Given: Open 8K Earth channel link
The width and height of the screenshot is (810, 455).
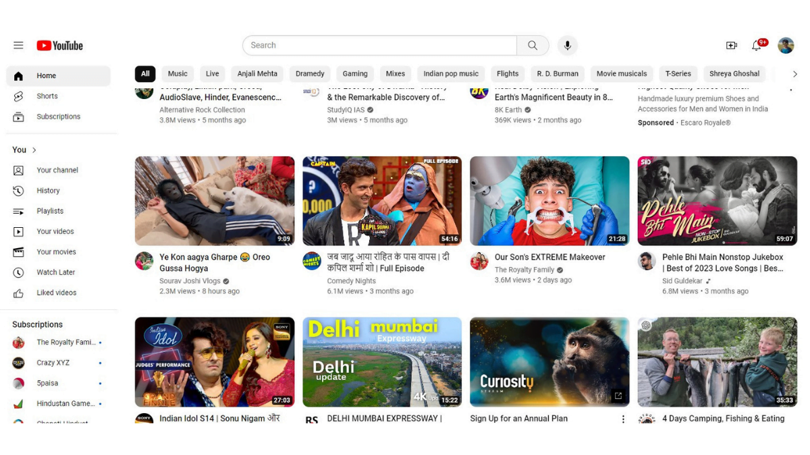Looking at the screenshot, I should pos(508,110).
